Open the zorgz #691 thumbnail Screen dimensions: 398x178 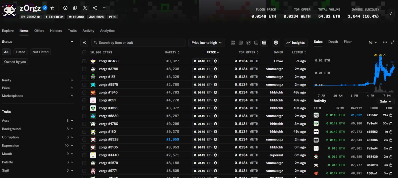(x=93, y=100)
